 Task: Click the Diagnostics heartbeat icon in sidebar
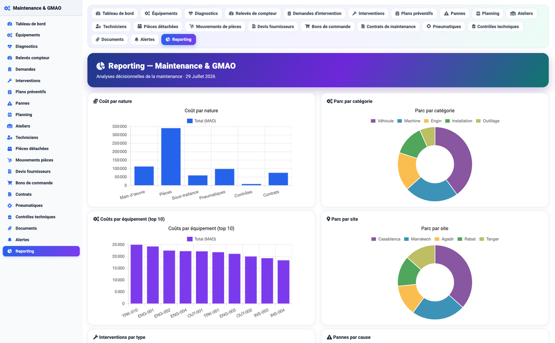[10, 47]
